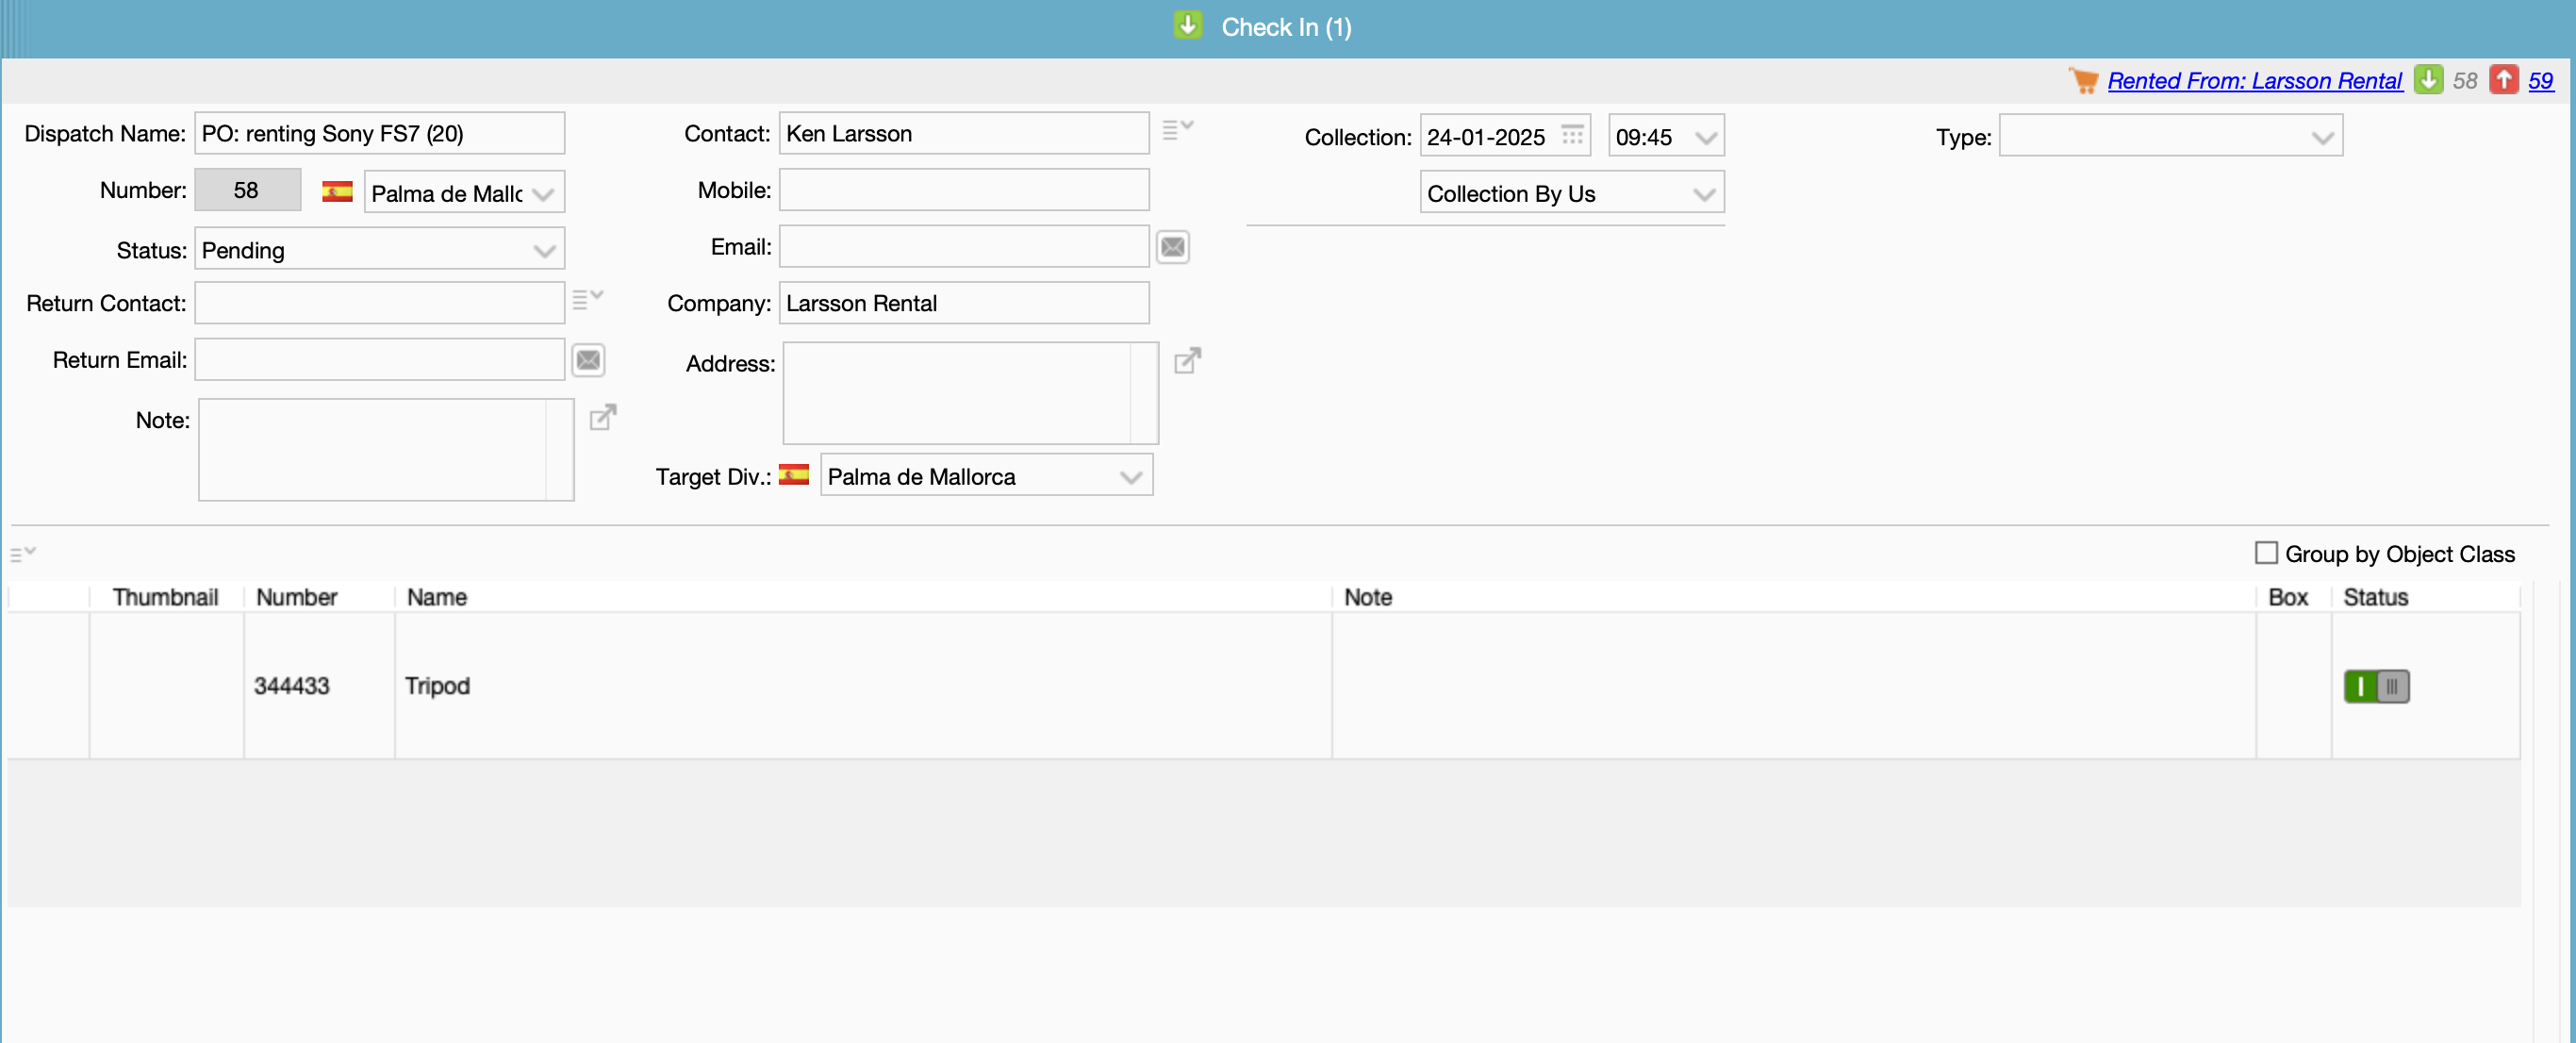This screenshot has width=2576, height=1043.
Task: Click the green down-arrow check-in icon
Action: [x=2428, y=80]
